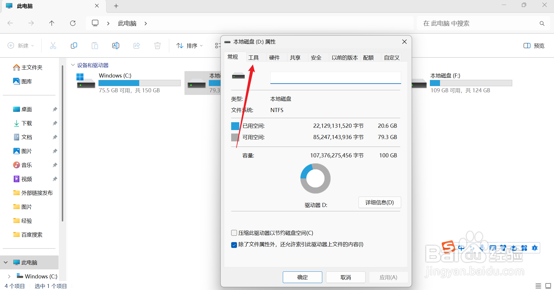Click the Refresh icon in the address bar
Screen dimensions: 554x290
coord(73,23)
